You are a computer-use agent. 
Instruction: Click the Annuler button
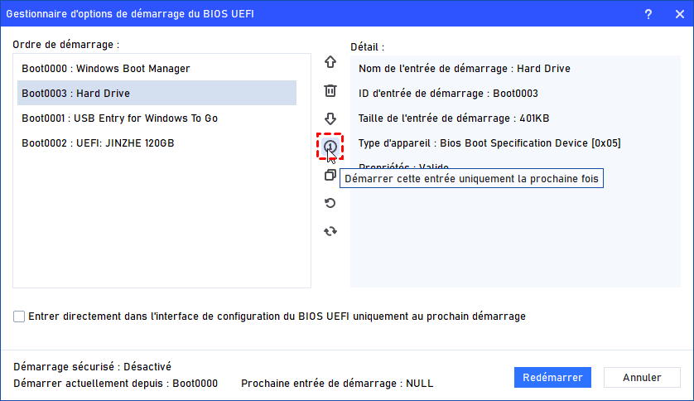(642, 377)
